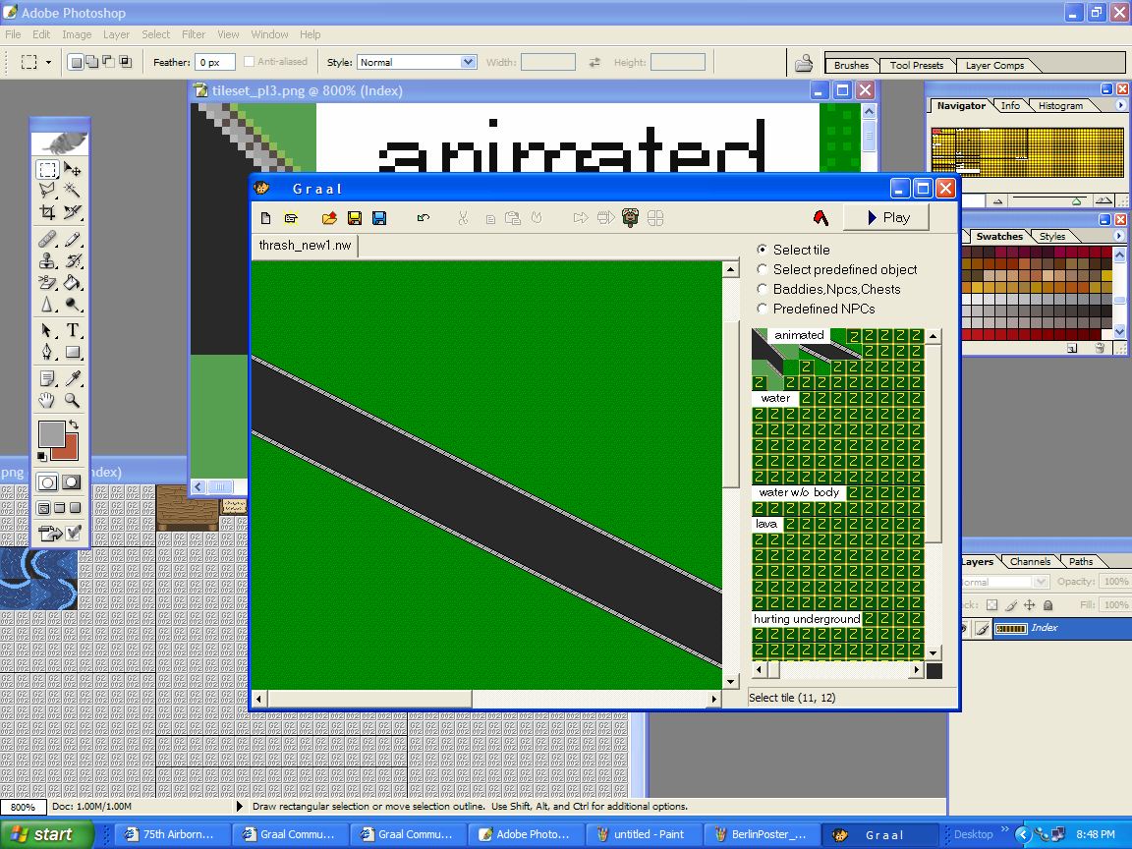This screenshot has width=1132, height=849.
Task: Activate the Zoom magnifier tool
Action: pos(73,400)
